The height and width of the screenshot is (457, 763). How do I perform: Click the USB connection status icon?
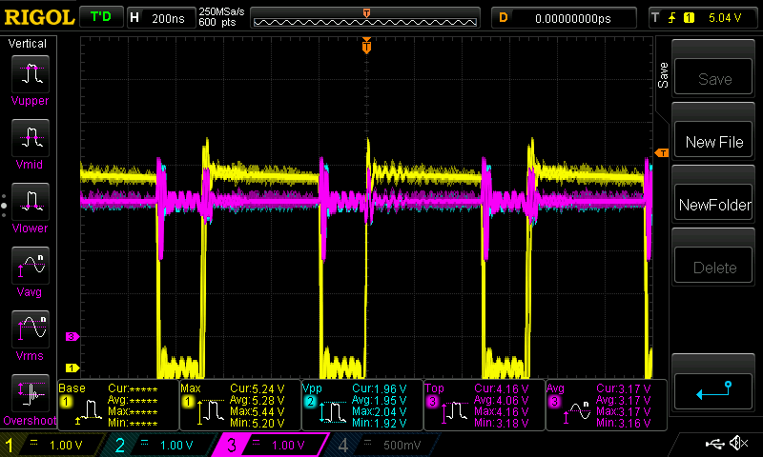point(714,443)
